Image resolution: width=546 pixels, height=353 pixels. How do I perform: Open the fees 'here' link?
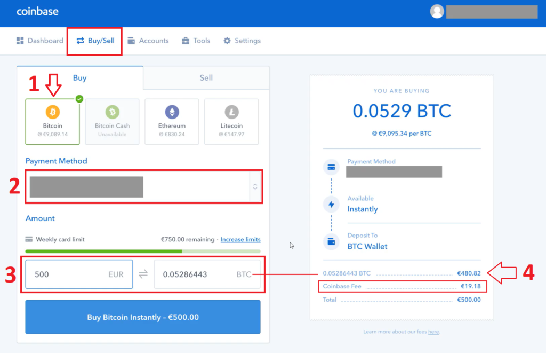[x=433, y=332]
